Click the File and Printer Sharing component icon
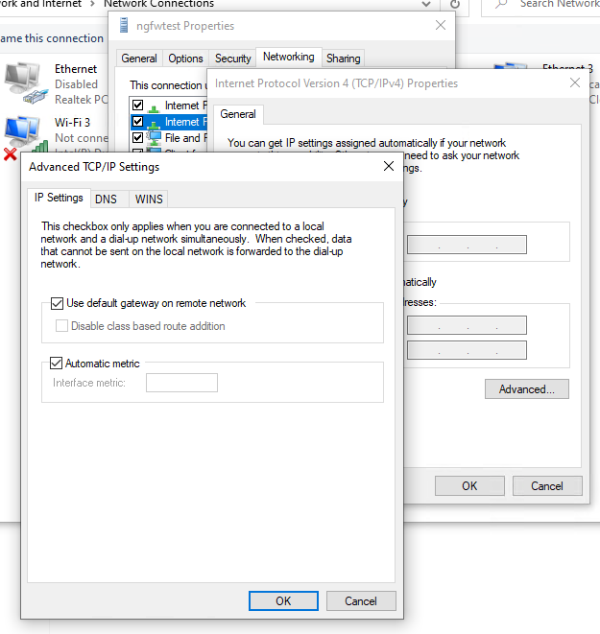Viewport: 600px width, 634px height. [154, 138]
